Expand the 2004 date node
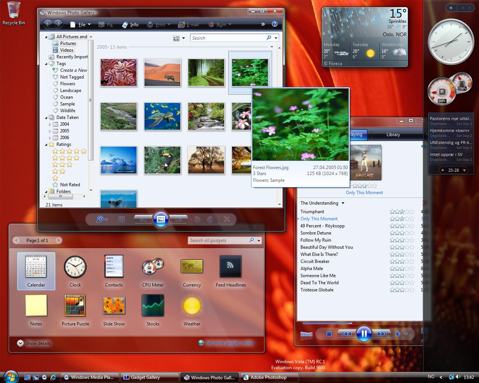This screenshot has width=479, height=383. (50, 125)
